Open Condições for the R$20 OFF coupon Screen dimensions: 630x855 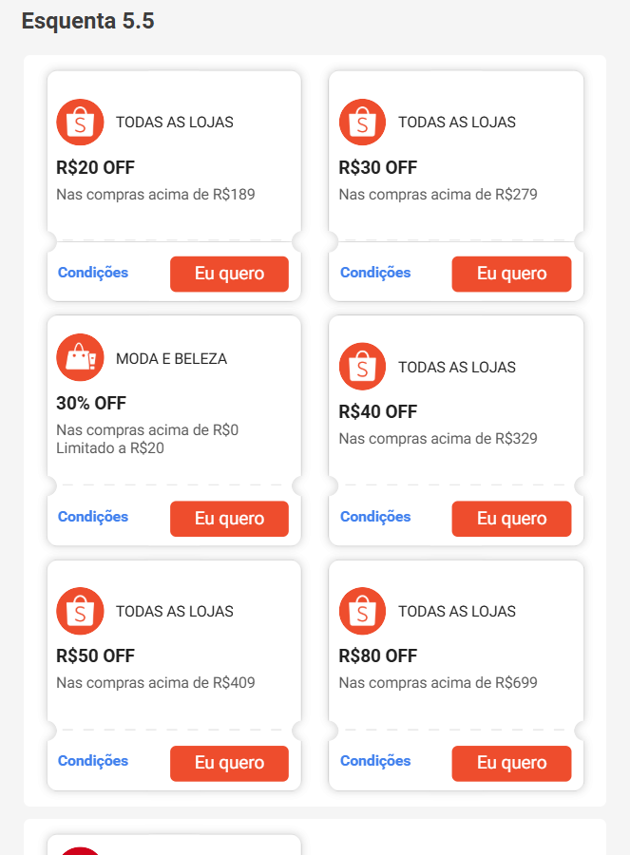pos(92,273)
